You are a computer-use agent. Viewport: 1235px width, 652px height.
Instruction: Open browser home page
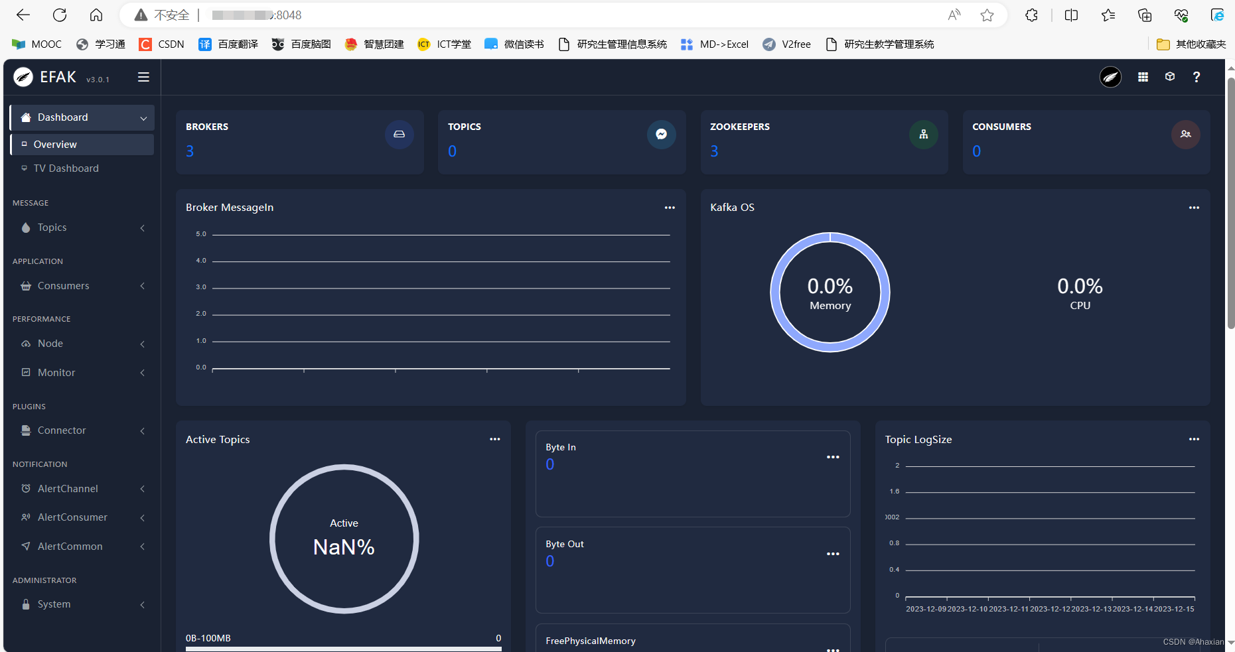[x=96, y=15]
